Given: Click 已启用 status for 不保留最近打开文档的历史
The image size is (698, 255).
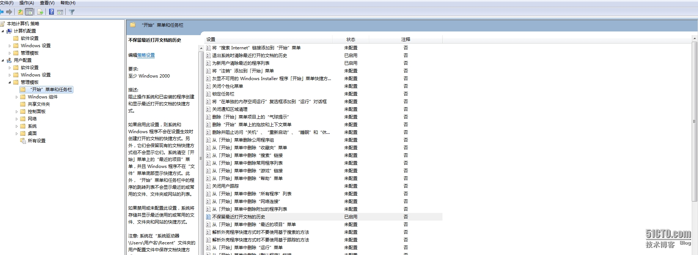Looking at the screenshot, I should click(x=351, y=217).
